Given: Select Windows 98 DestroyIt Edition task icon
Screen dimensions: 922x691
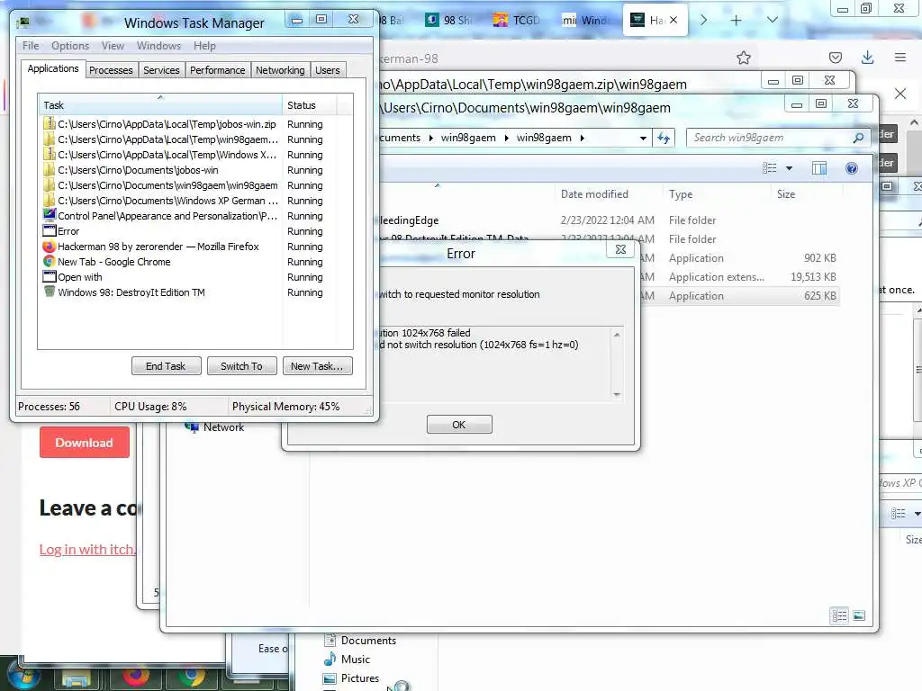Looking at the screenshot, I should click(50, 292).
